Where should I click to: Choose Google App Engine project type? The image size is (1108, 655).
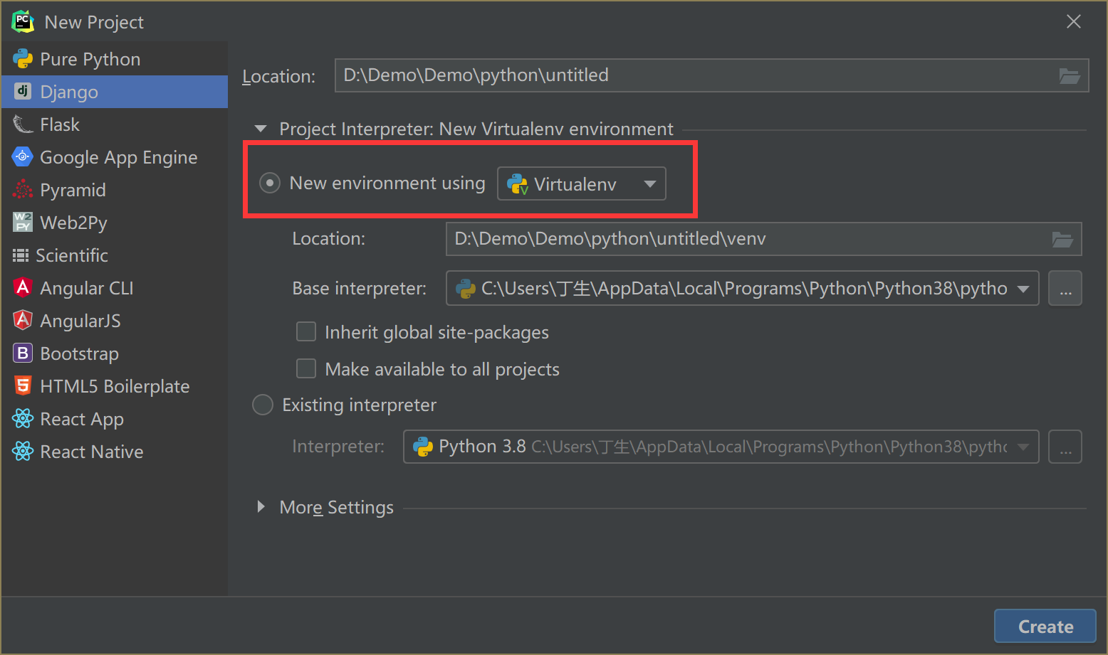tap(115, 157)
